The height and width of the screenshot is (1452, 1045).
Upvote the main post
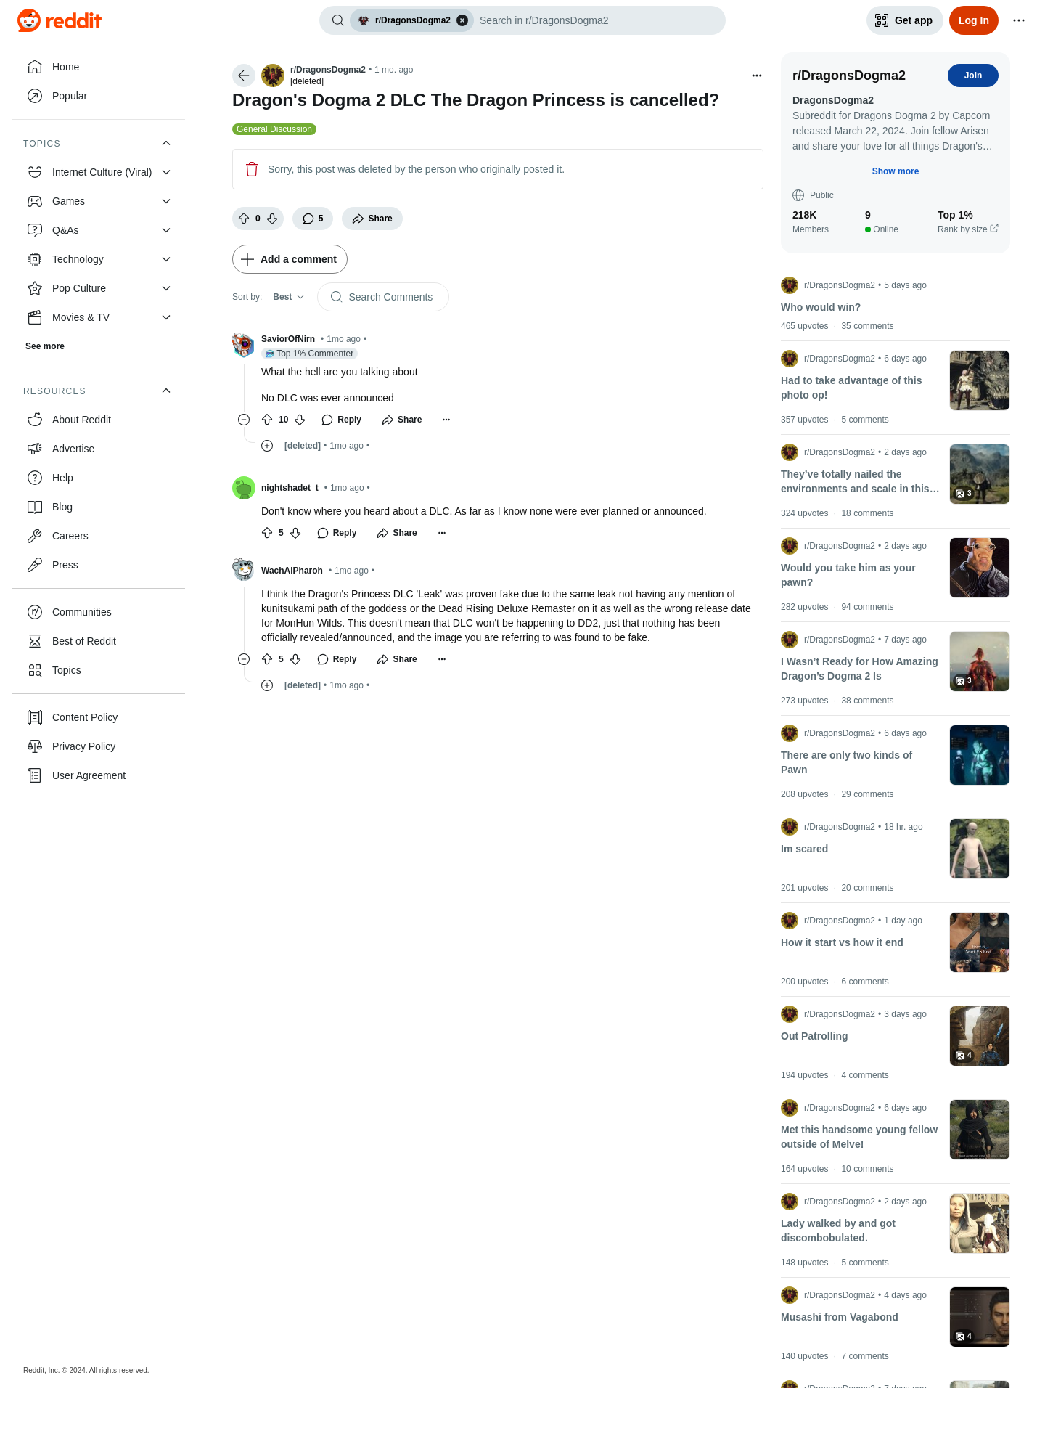(244, 219)
